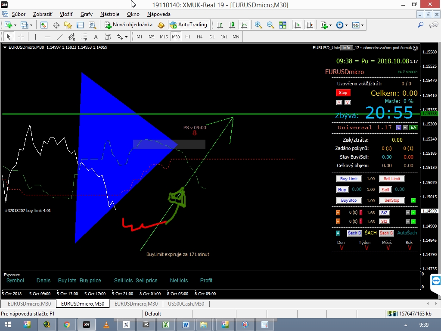Open the new chart dropdown arrow

[x=15, y=25]
